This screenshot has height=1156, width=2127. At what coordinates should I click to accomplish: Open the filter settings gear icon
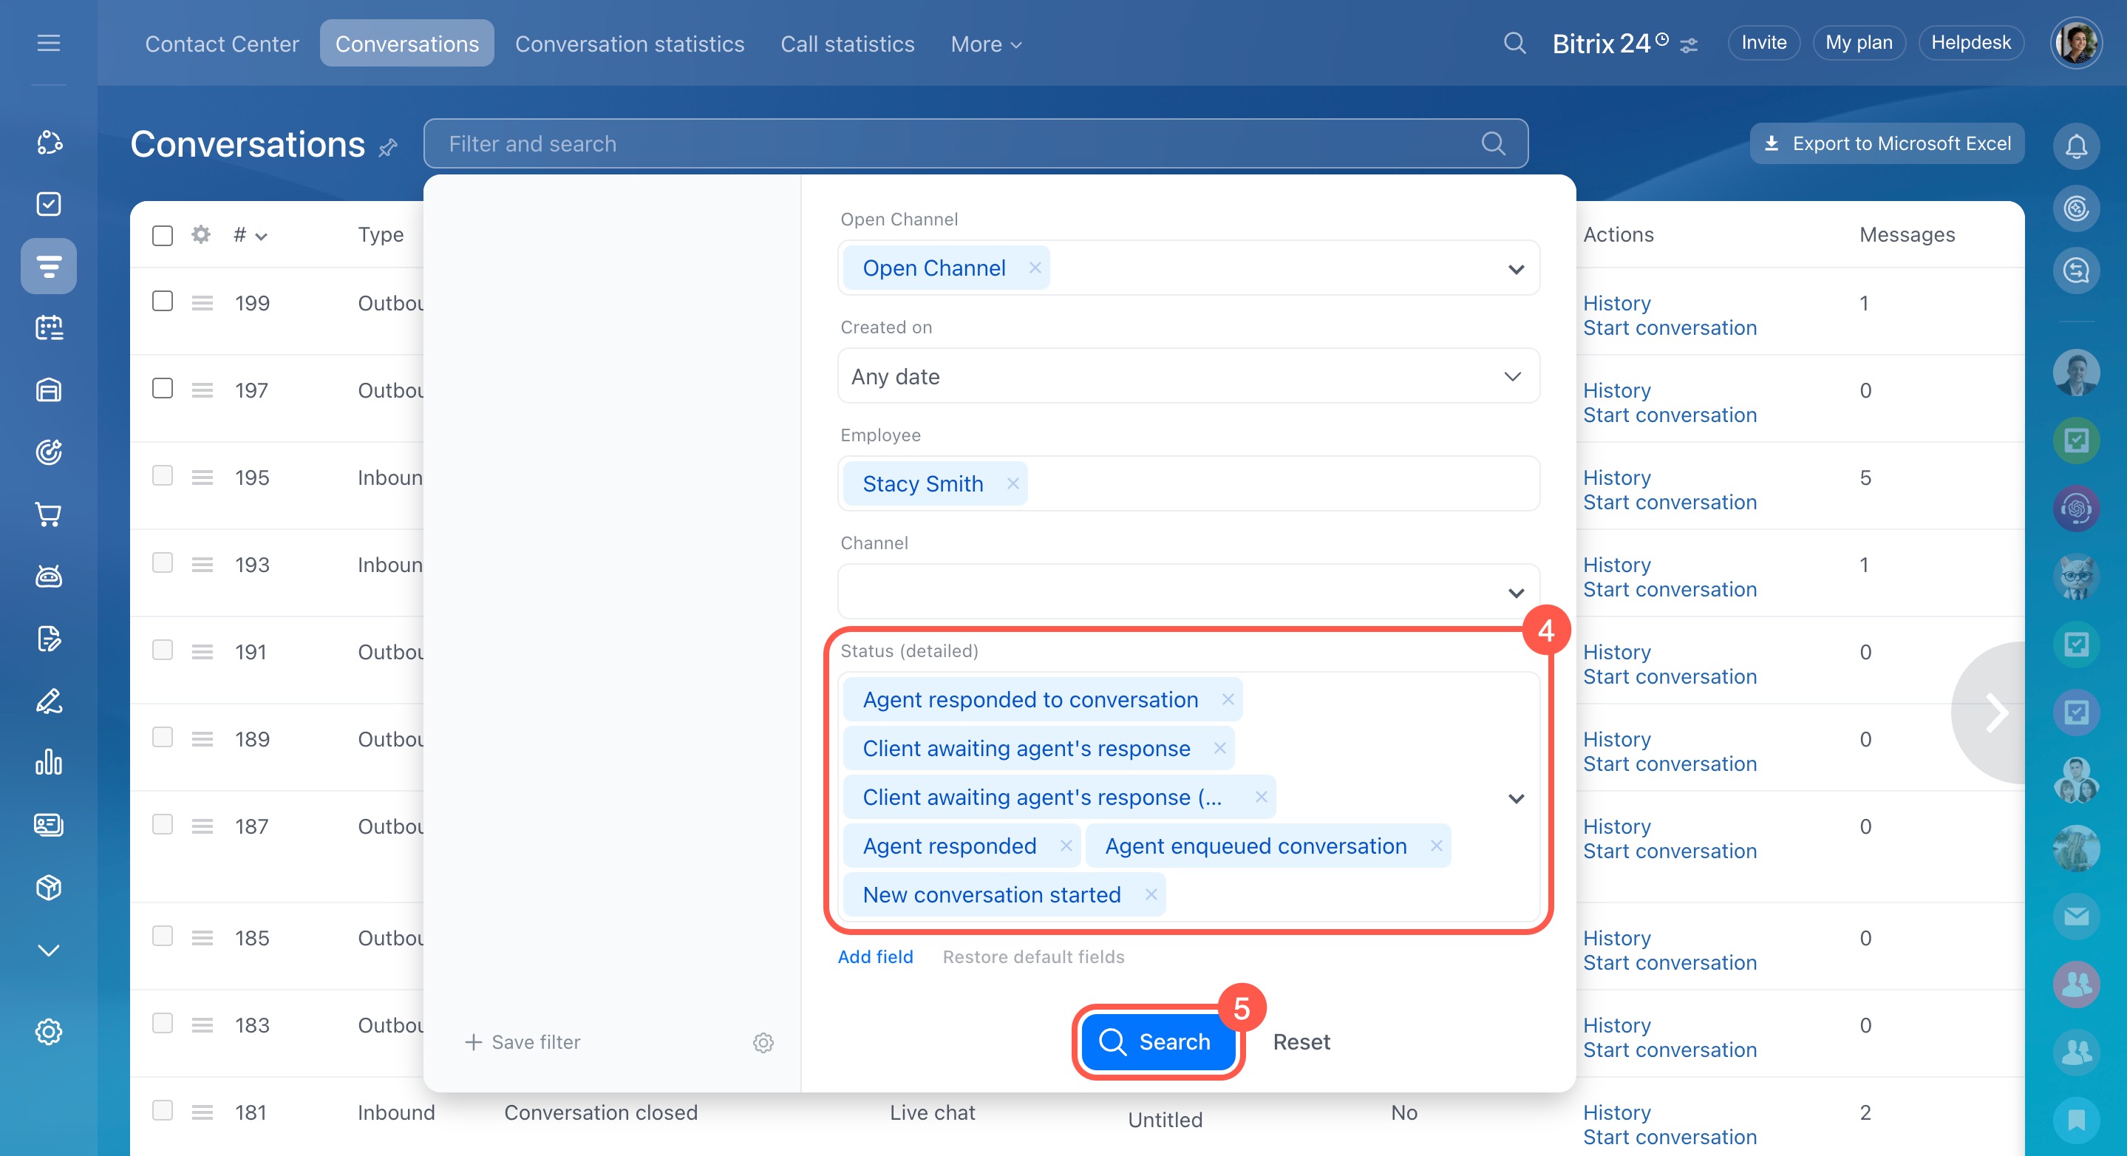pos(763,1042)
